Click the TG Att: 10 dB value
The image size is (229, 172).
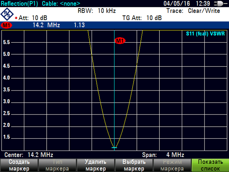(142, 18)
